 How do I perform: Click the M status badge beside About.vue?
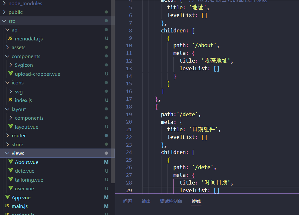(x=106, y=162)
